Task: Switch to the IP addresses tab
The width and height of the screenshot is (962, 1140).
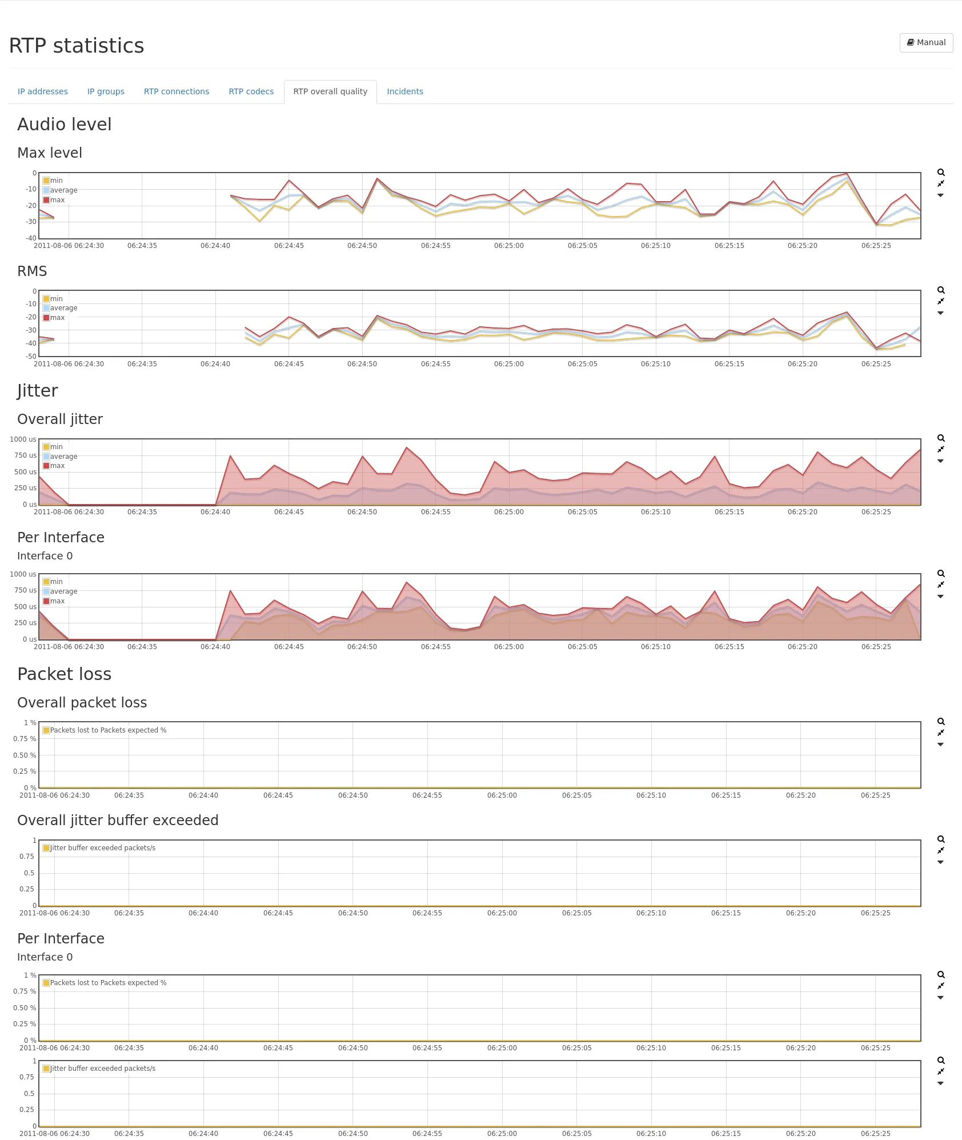Action: click(x=43, y=91)
